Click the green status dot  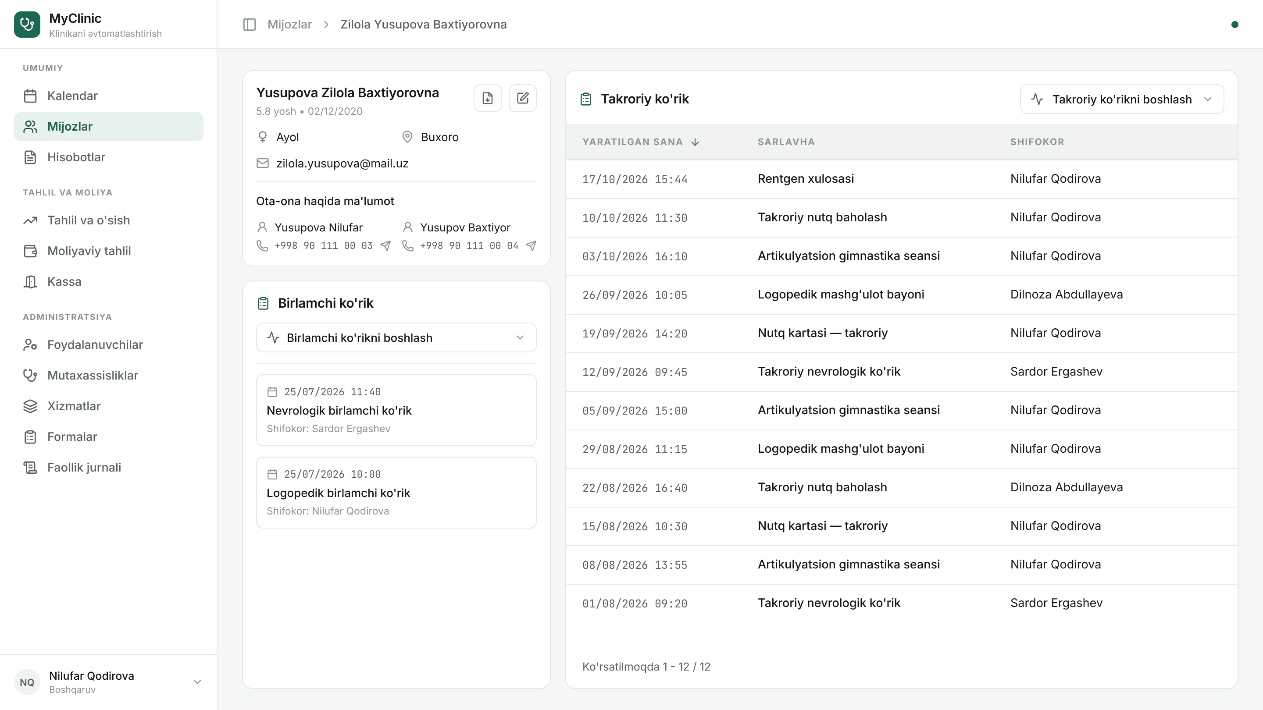(1234, 25)
